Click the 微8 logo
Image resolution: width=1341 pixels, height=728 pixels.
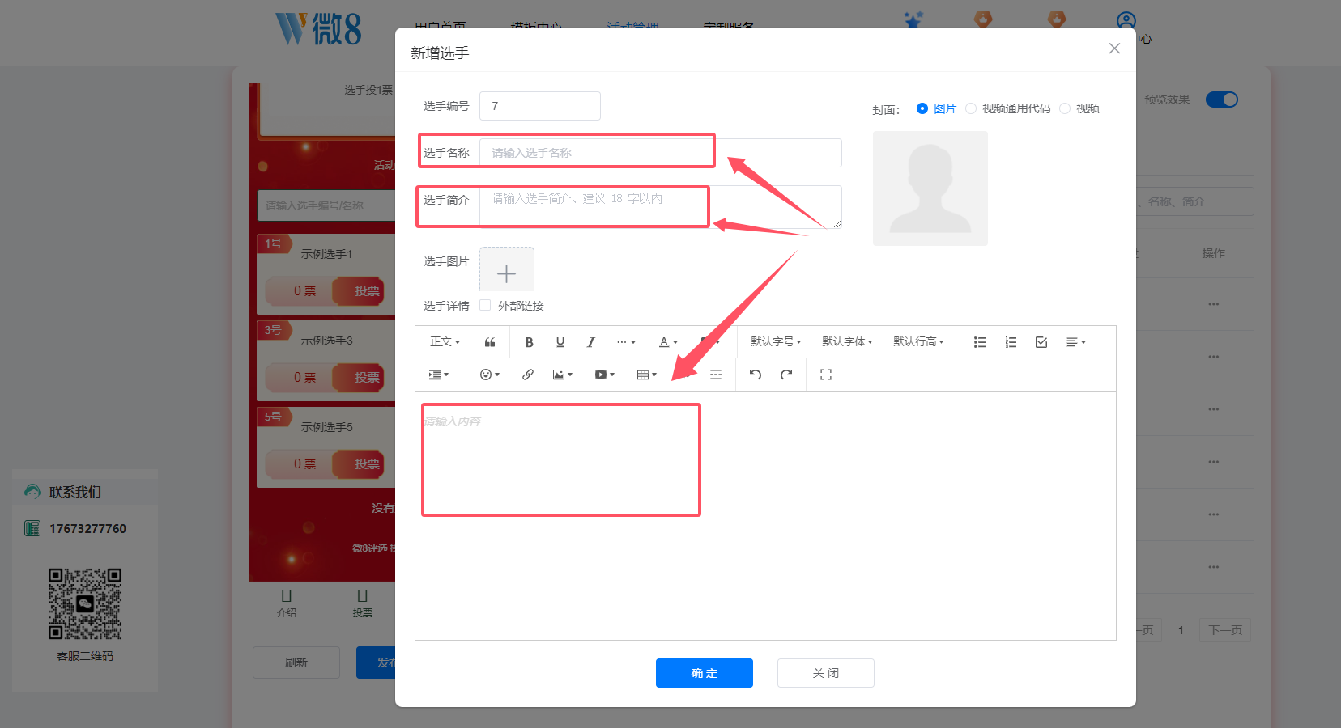click(318, 29)
